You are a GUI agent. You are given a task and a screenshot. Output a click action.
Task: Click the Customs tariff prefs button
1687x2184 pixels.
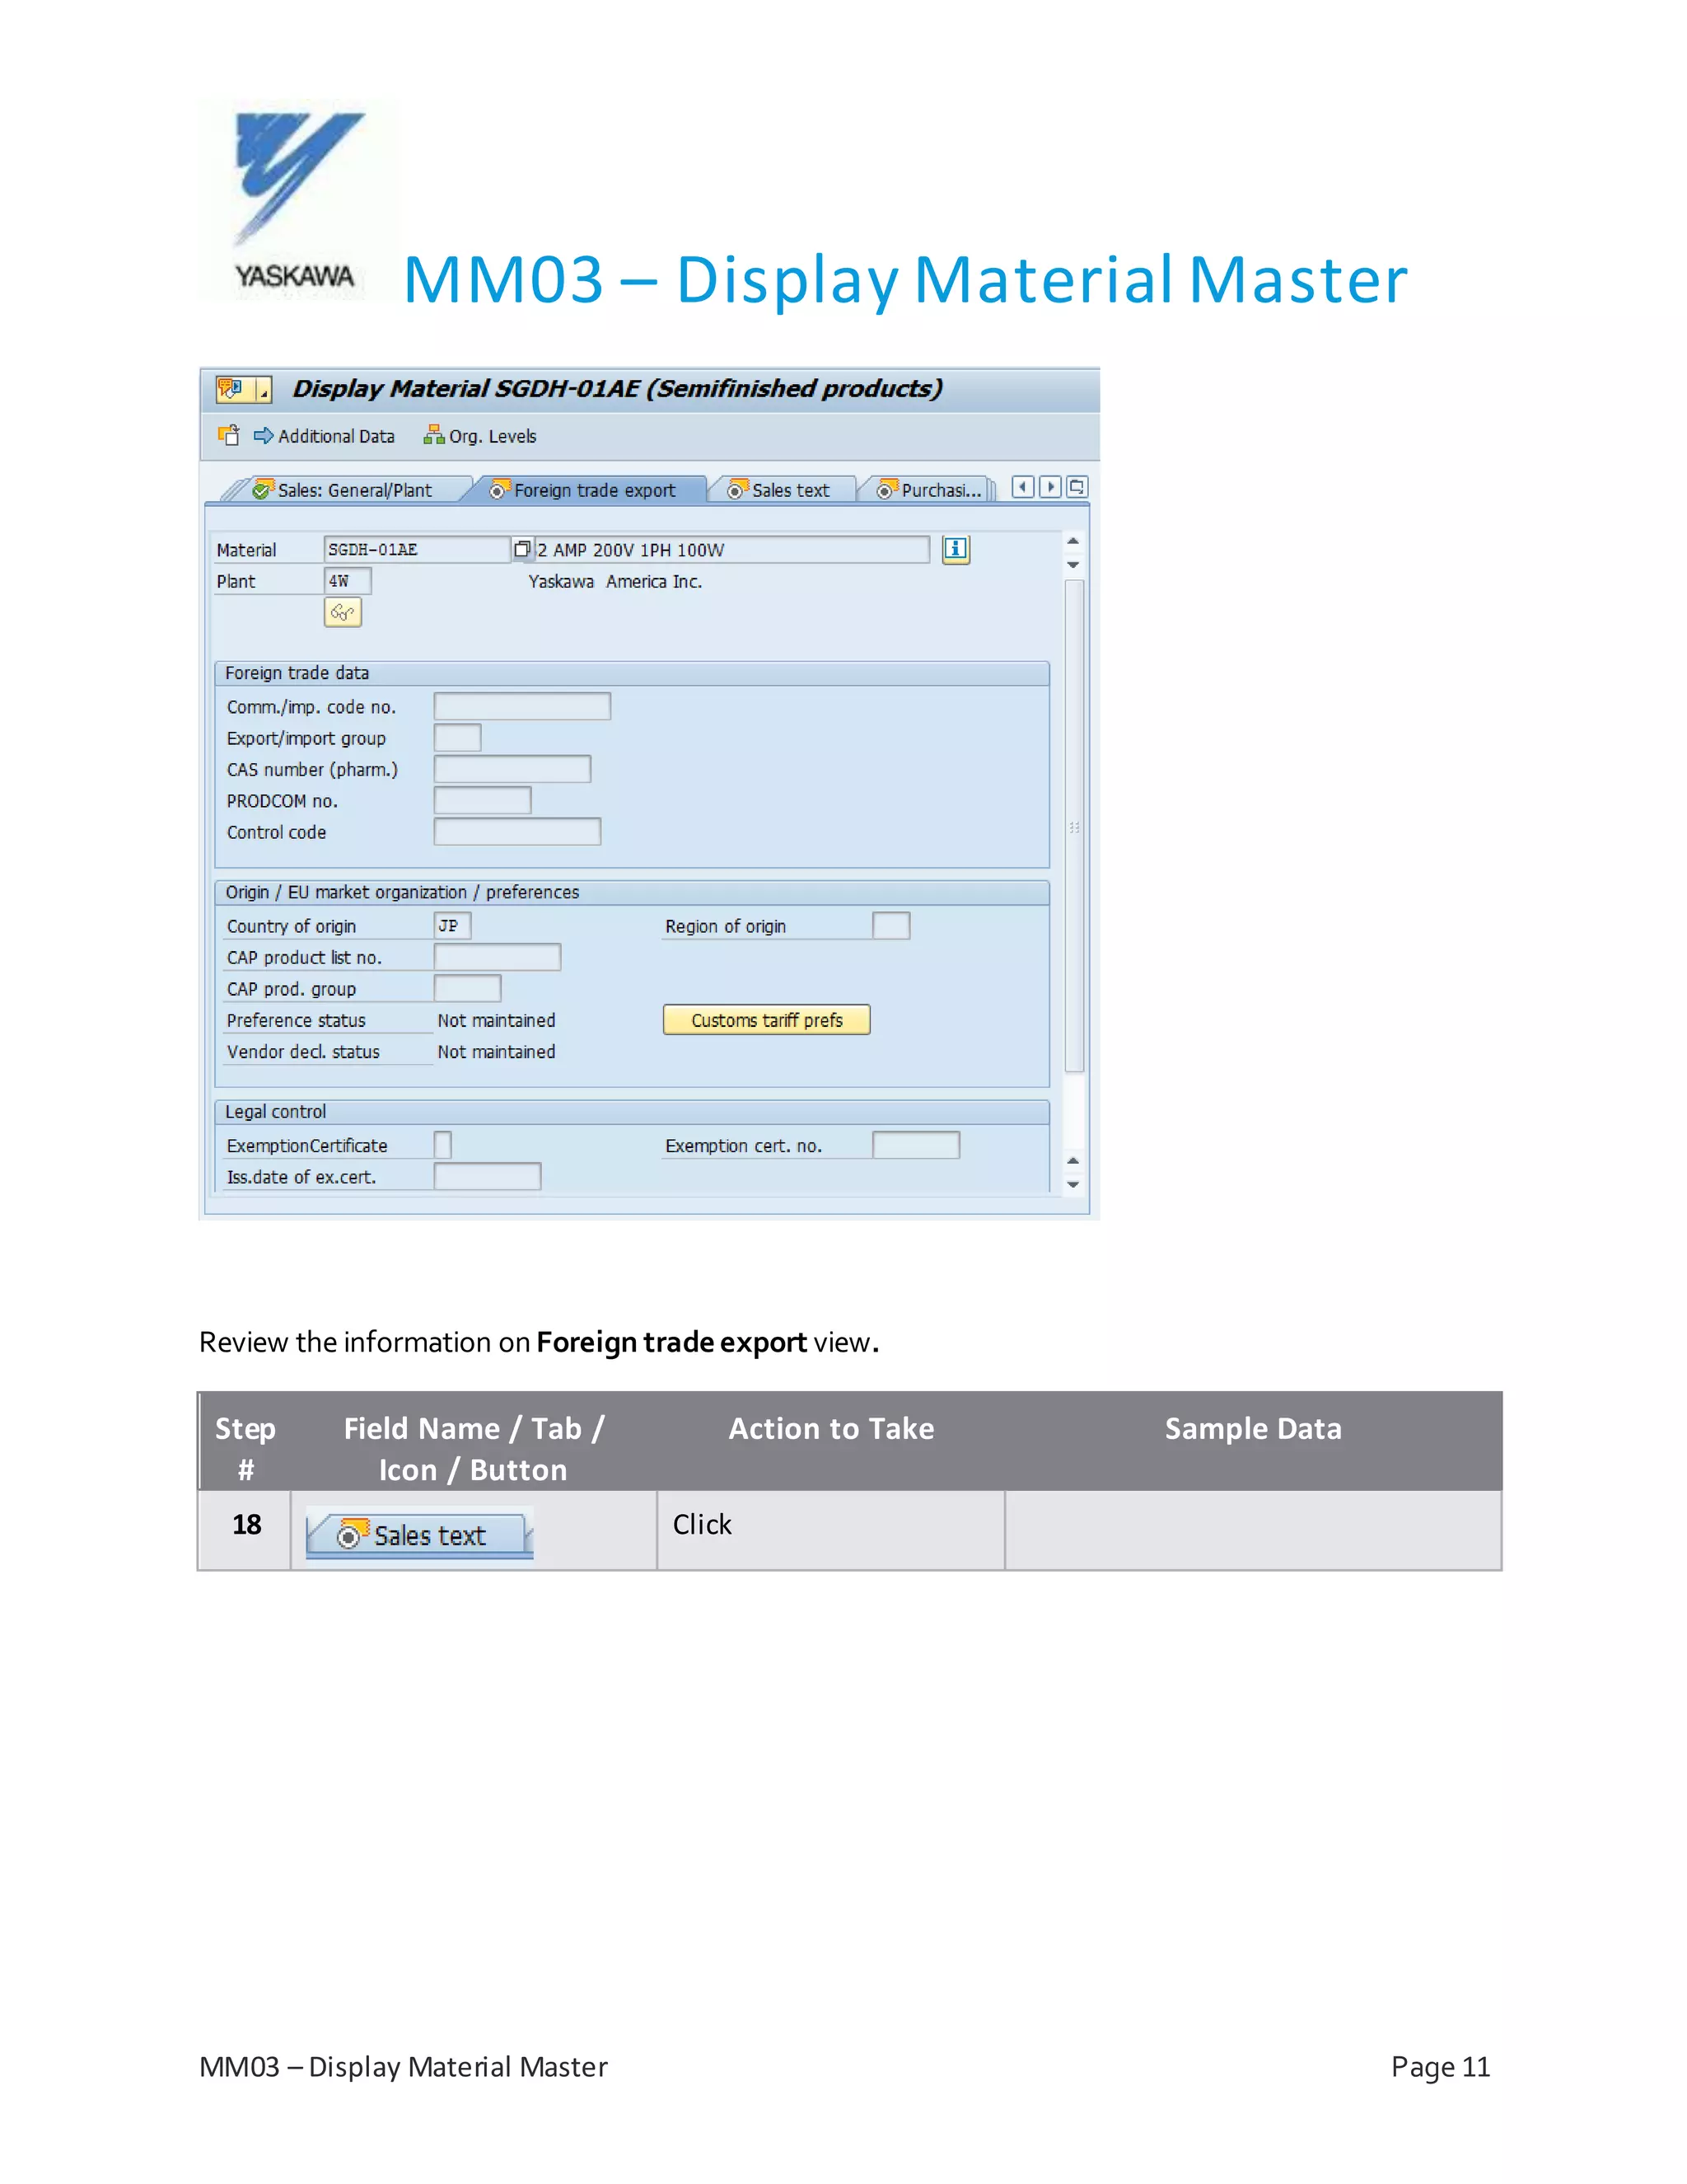coord(767,1020)
